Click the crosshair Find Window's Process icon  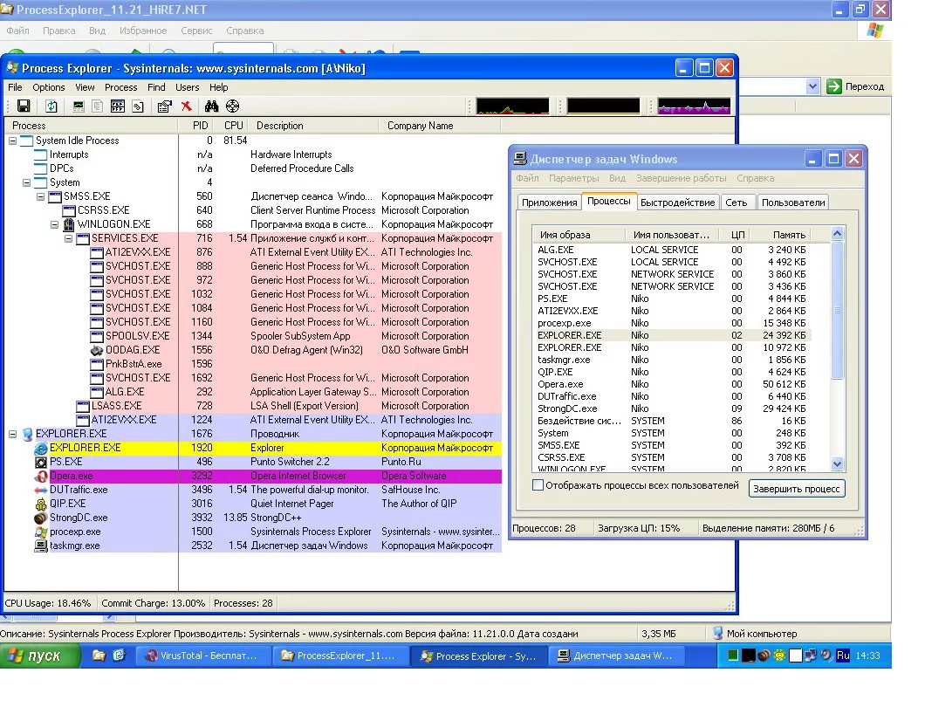232,106
